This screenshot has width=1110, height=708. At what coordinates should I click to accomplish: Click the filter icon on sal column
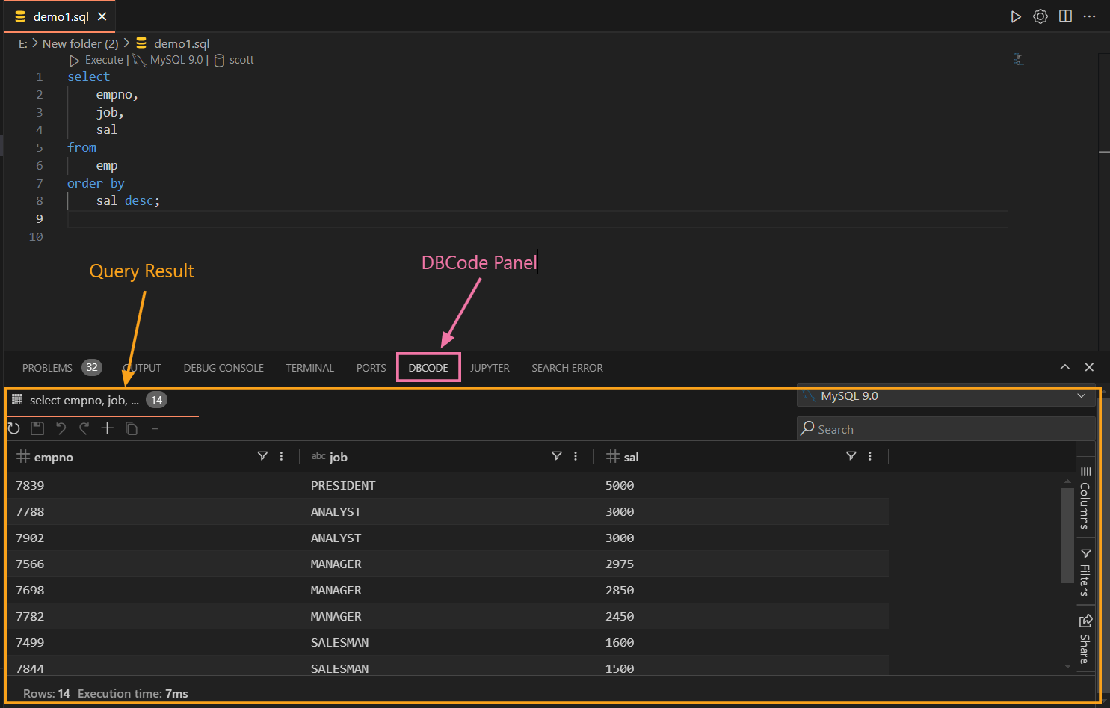851,456
